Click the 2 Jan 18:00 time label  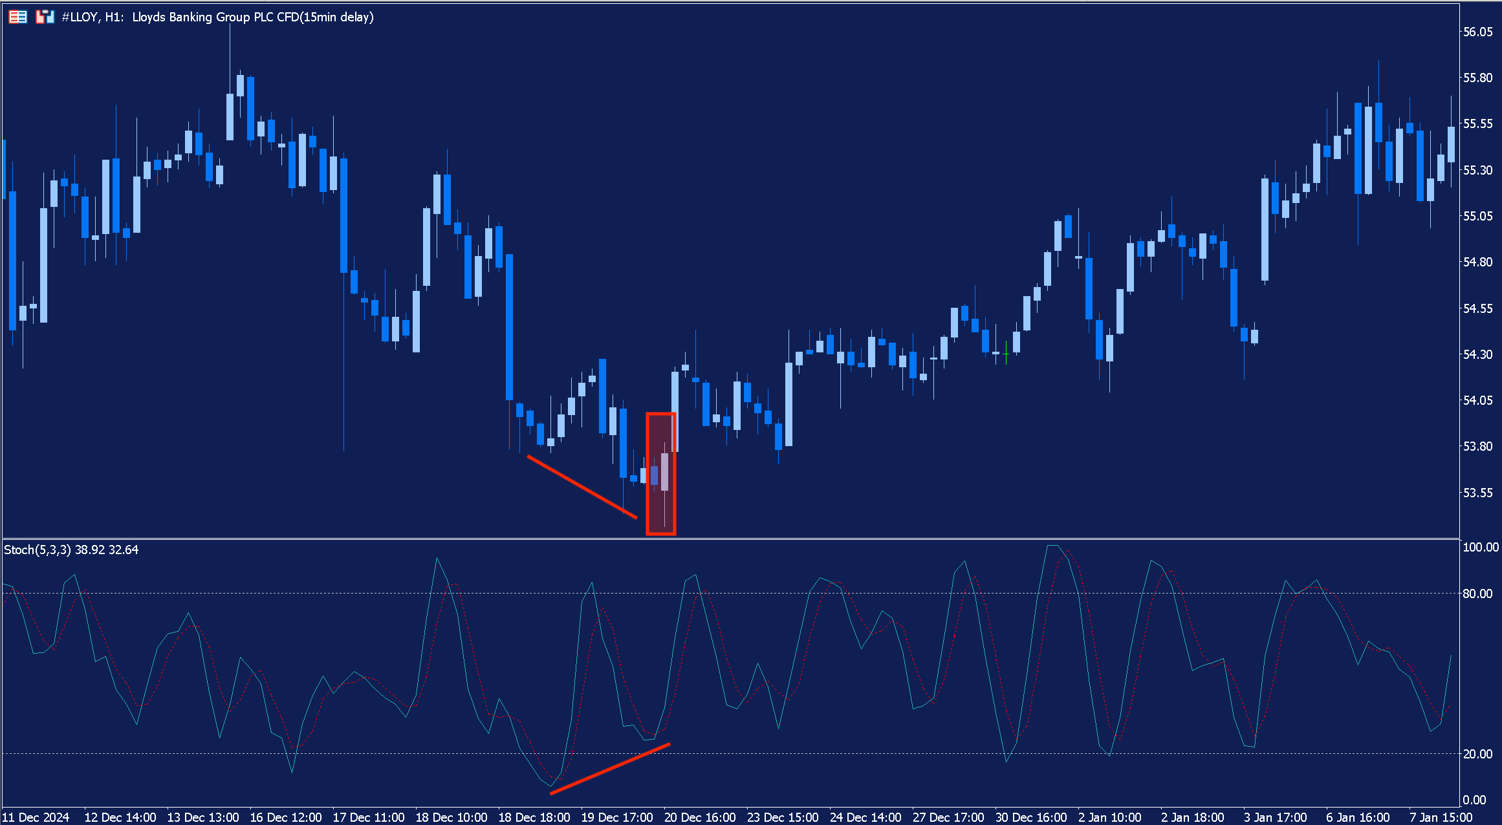click(x=1193, y=817)
